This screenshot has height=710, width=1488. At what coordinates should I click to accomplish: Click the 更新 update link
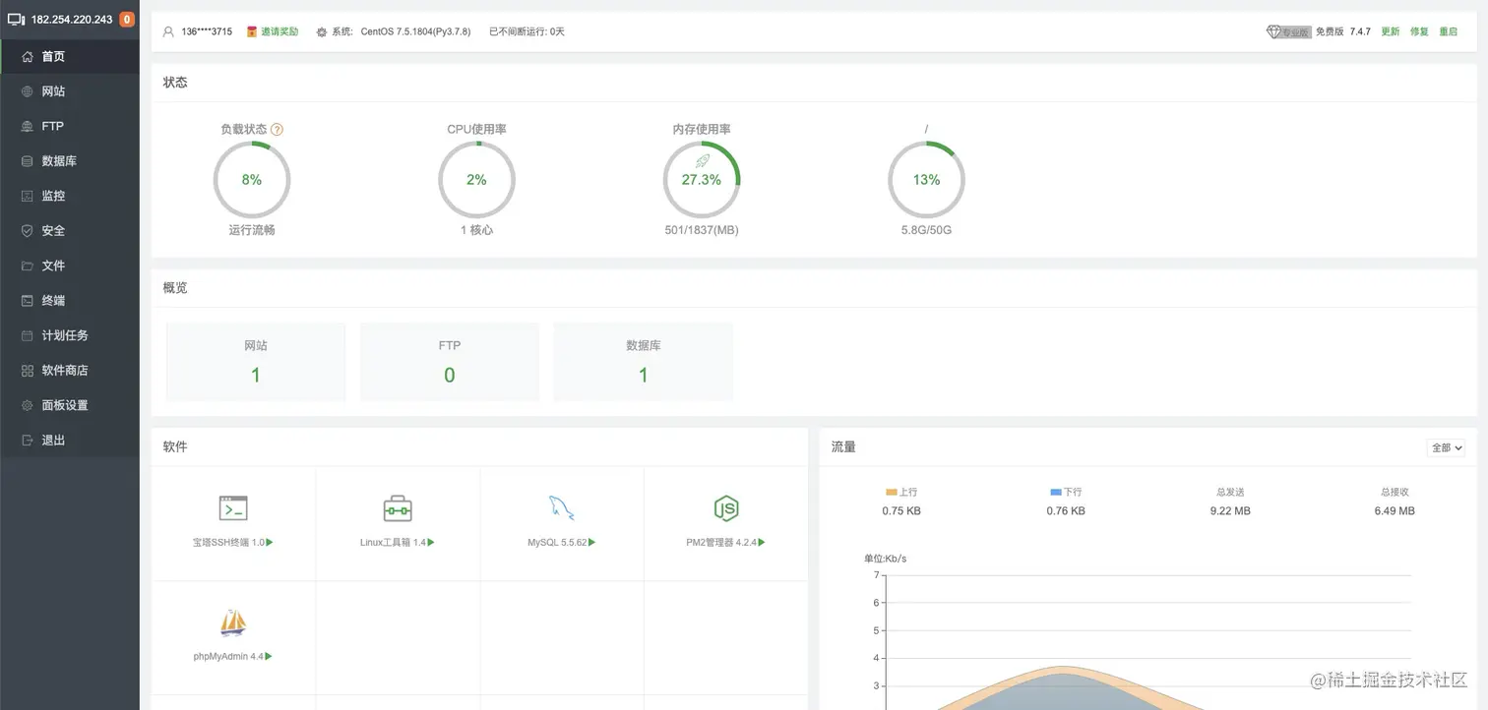coord(1390,31)
